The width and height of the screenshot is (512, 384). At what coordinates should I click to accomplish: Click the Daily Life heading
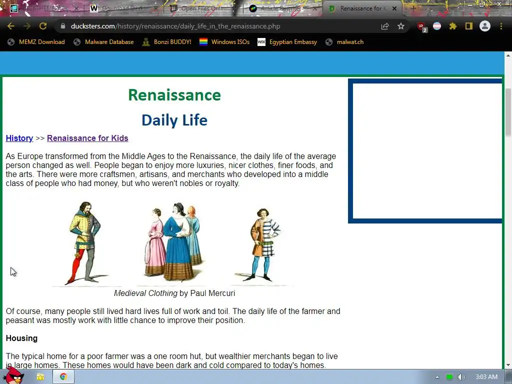174,120
